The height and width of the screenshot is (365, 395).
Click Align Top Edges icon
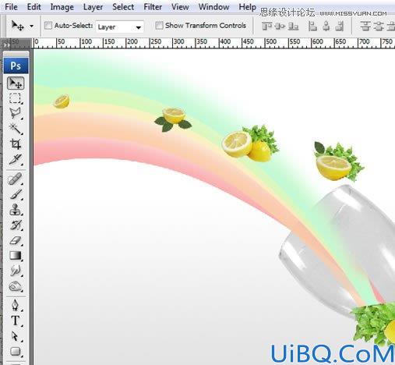(x=266, y=27)
